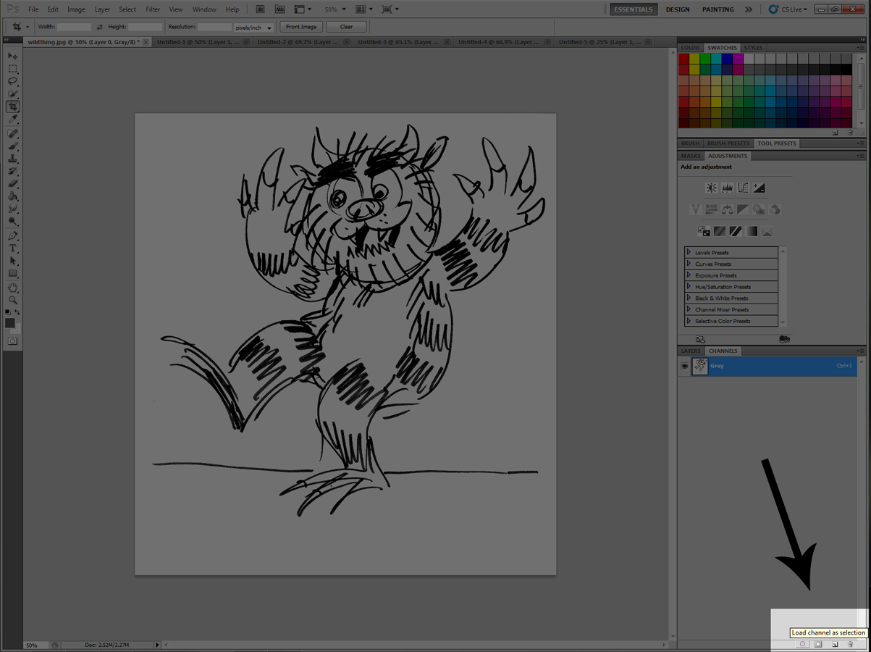Add a Brightness/Contrast adjustment
The height and width of the screenshot is (652, 871).
coord(712,188)
